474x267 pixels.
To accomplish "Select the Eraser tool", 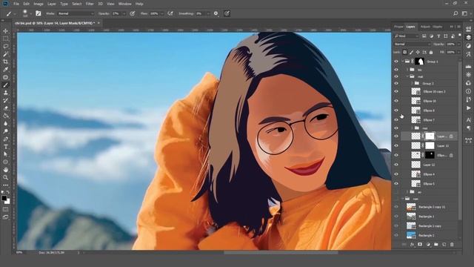I will [x=5, y=108].
